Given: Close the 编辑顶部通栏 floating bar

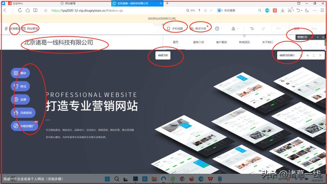Looking at the screenshot, I should coord(320,55).
